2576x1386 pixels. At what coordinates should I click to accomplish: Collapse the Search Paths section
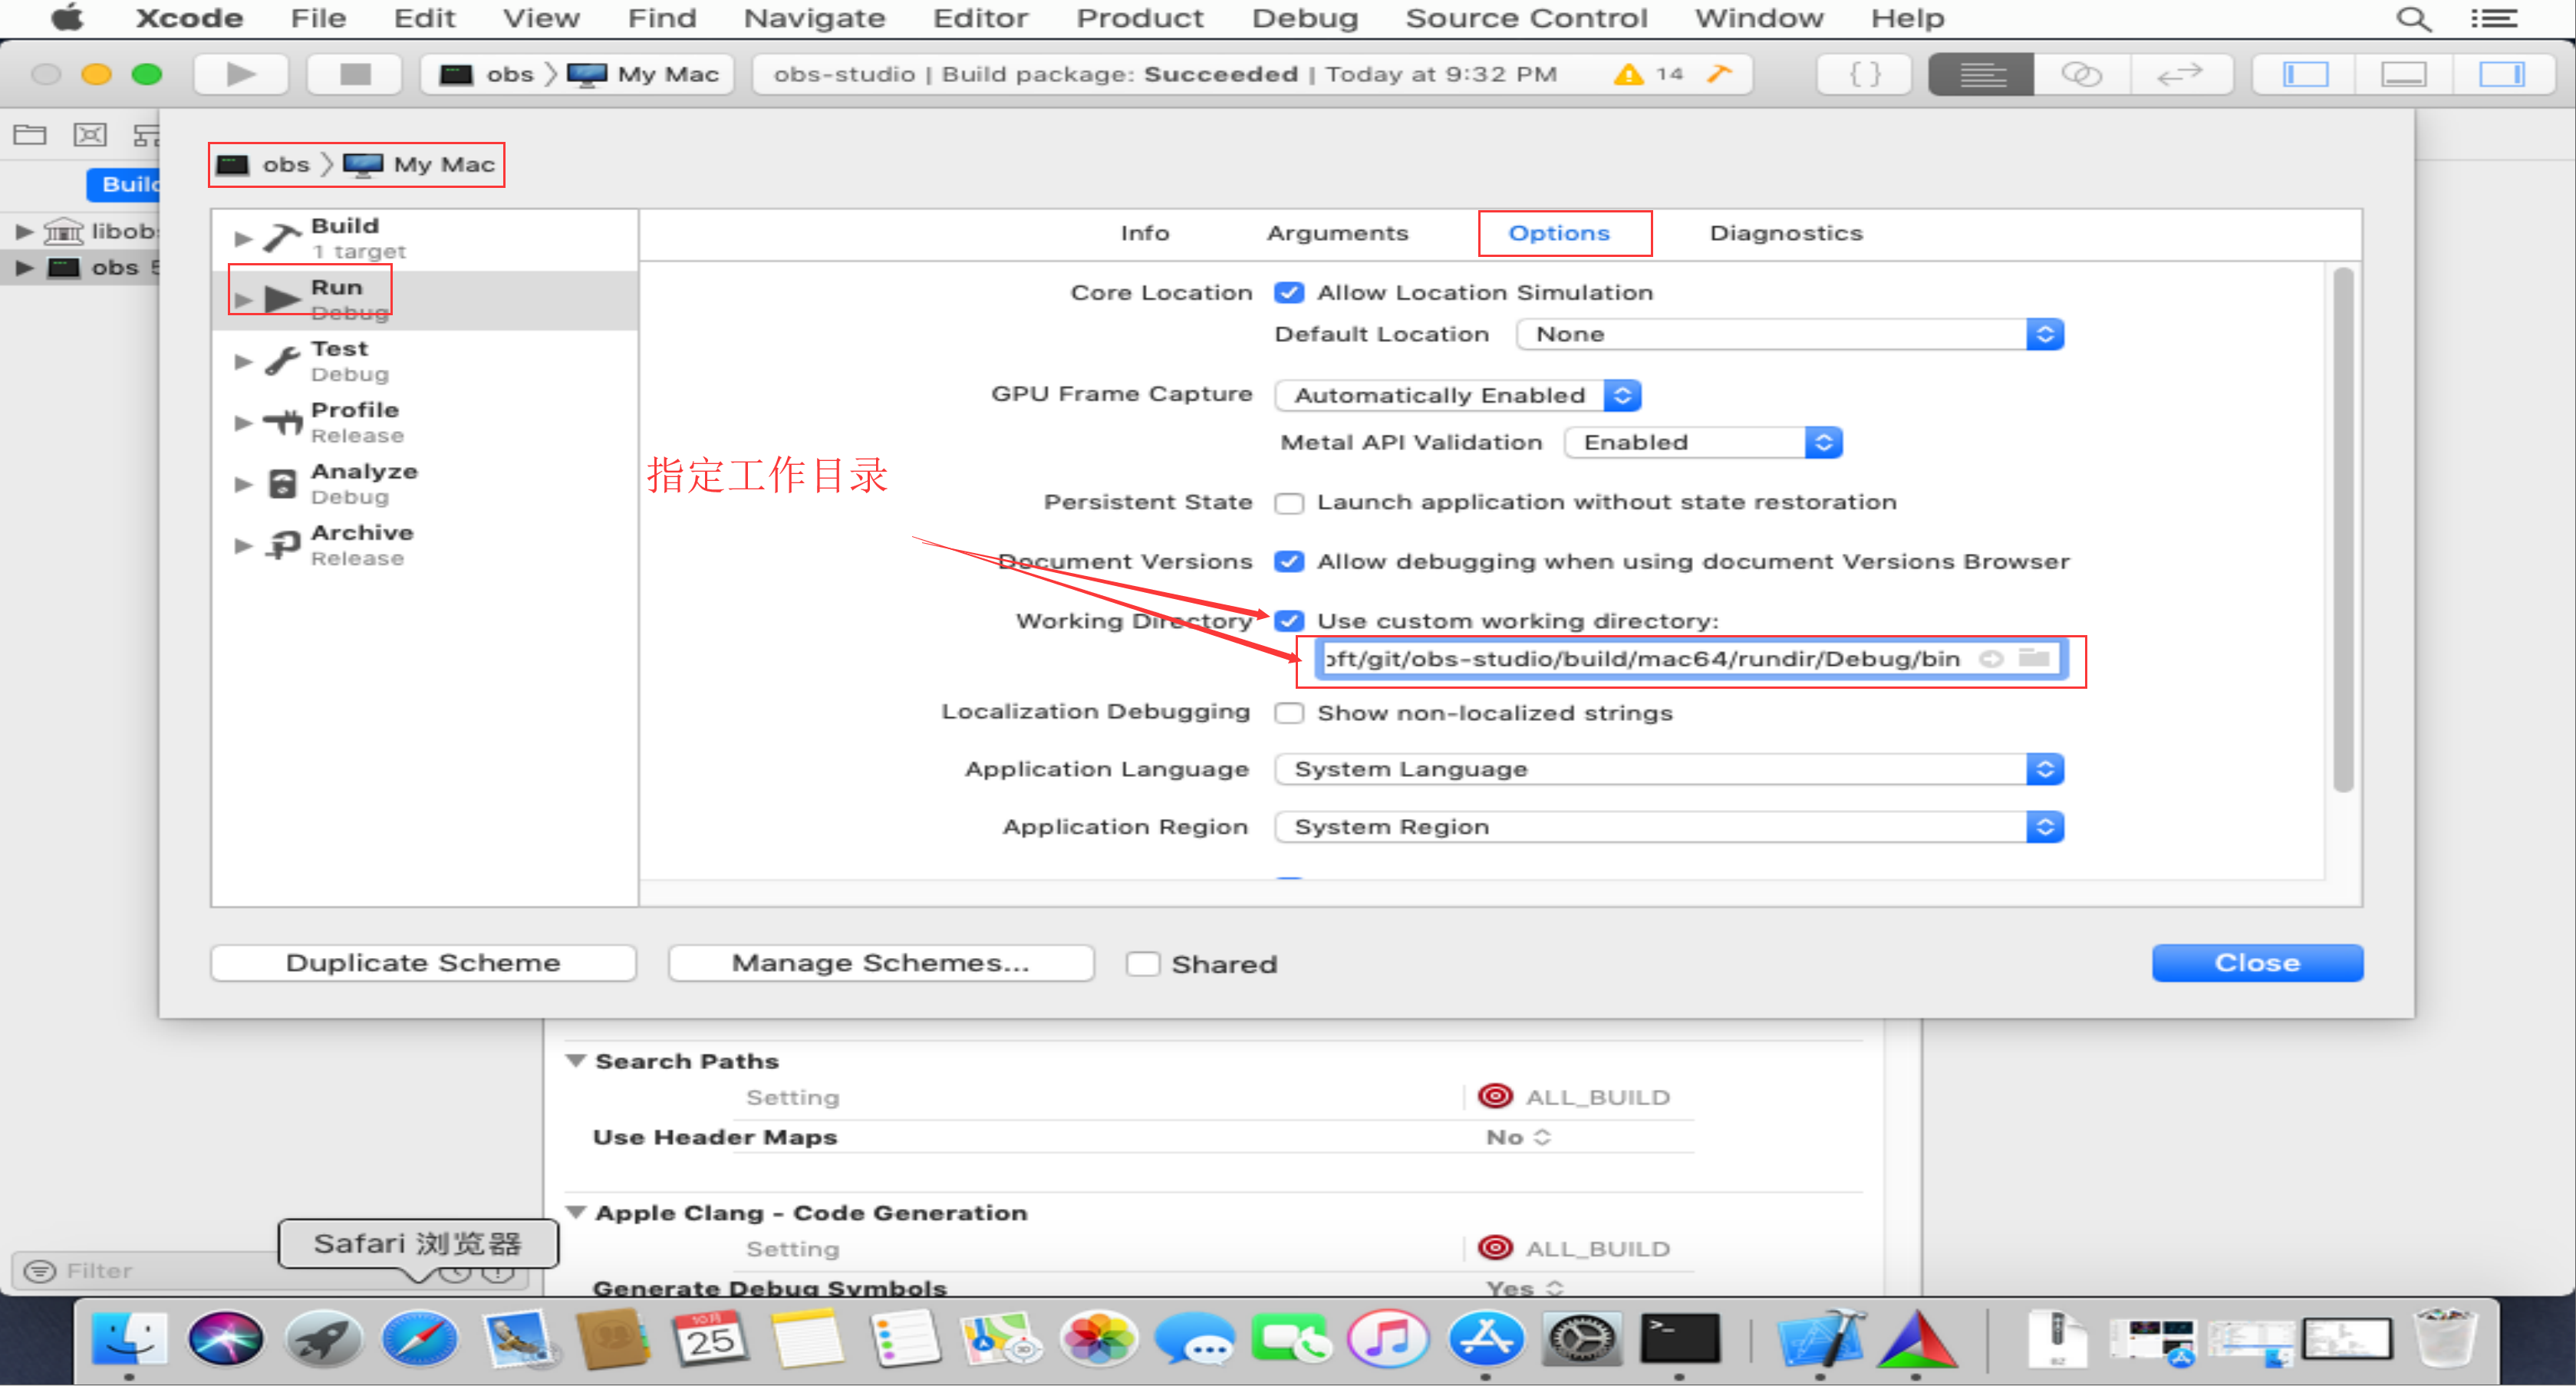pyautogui.click(x=575, y=1060)
